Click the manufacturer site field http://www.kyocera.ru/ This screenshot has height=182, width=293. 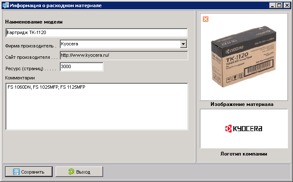click(x=124, y=55)
